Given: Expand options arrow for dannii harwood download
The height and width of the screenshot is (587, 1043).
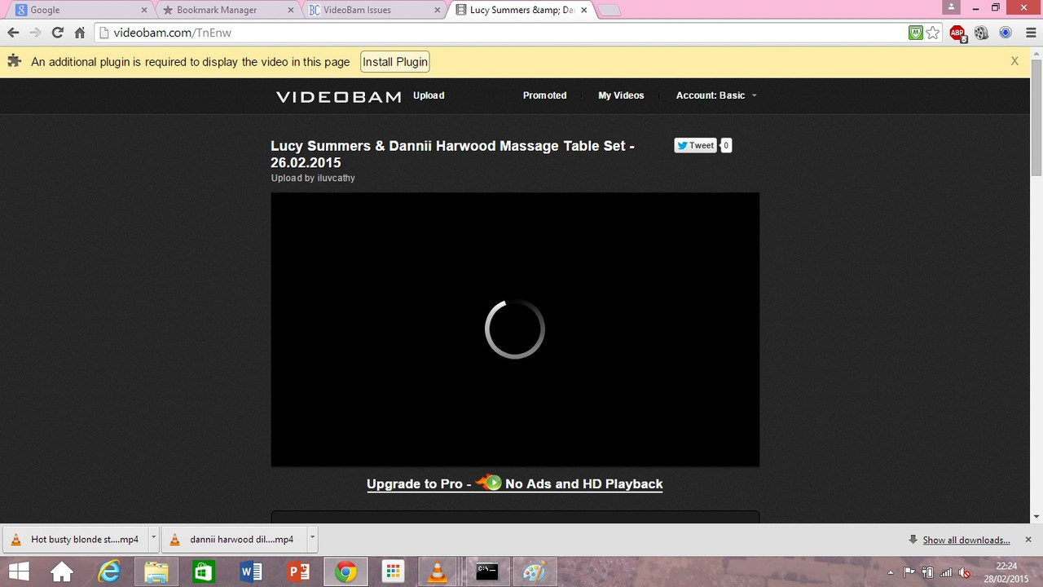Looking at the screenshot, I should [312, 539].
